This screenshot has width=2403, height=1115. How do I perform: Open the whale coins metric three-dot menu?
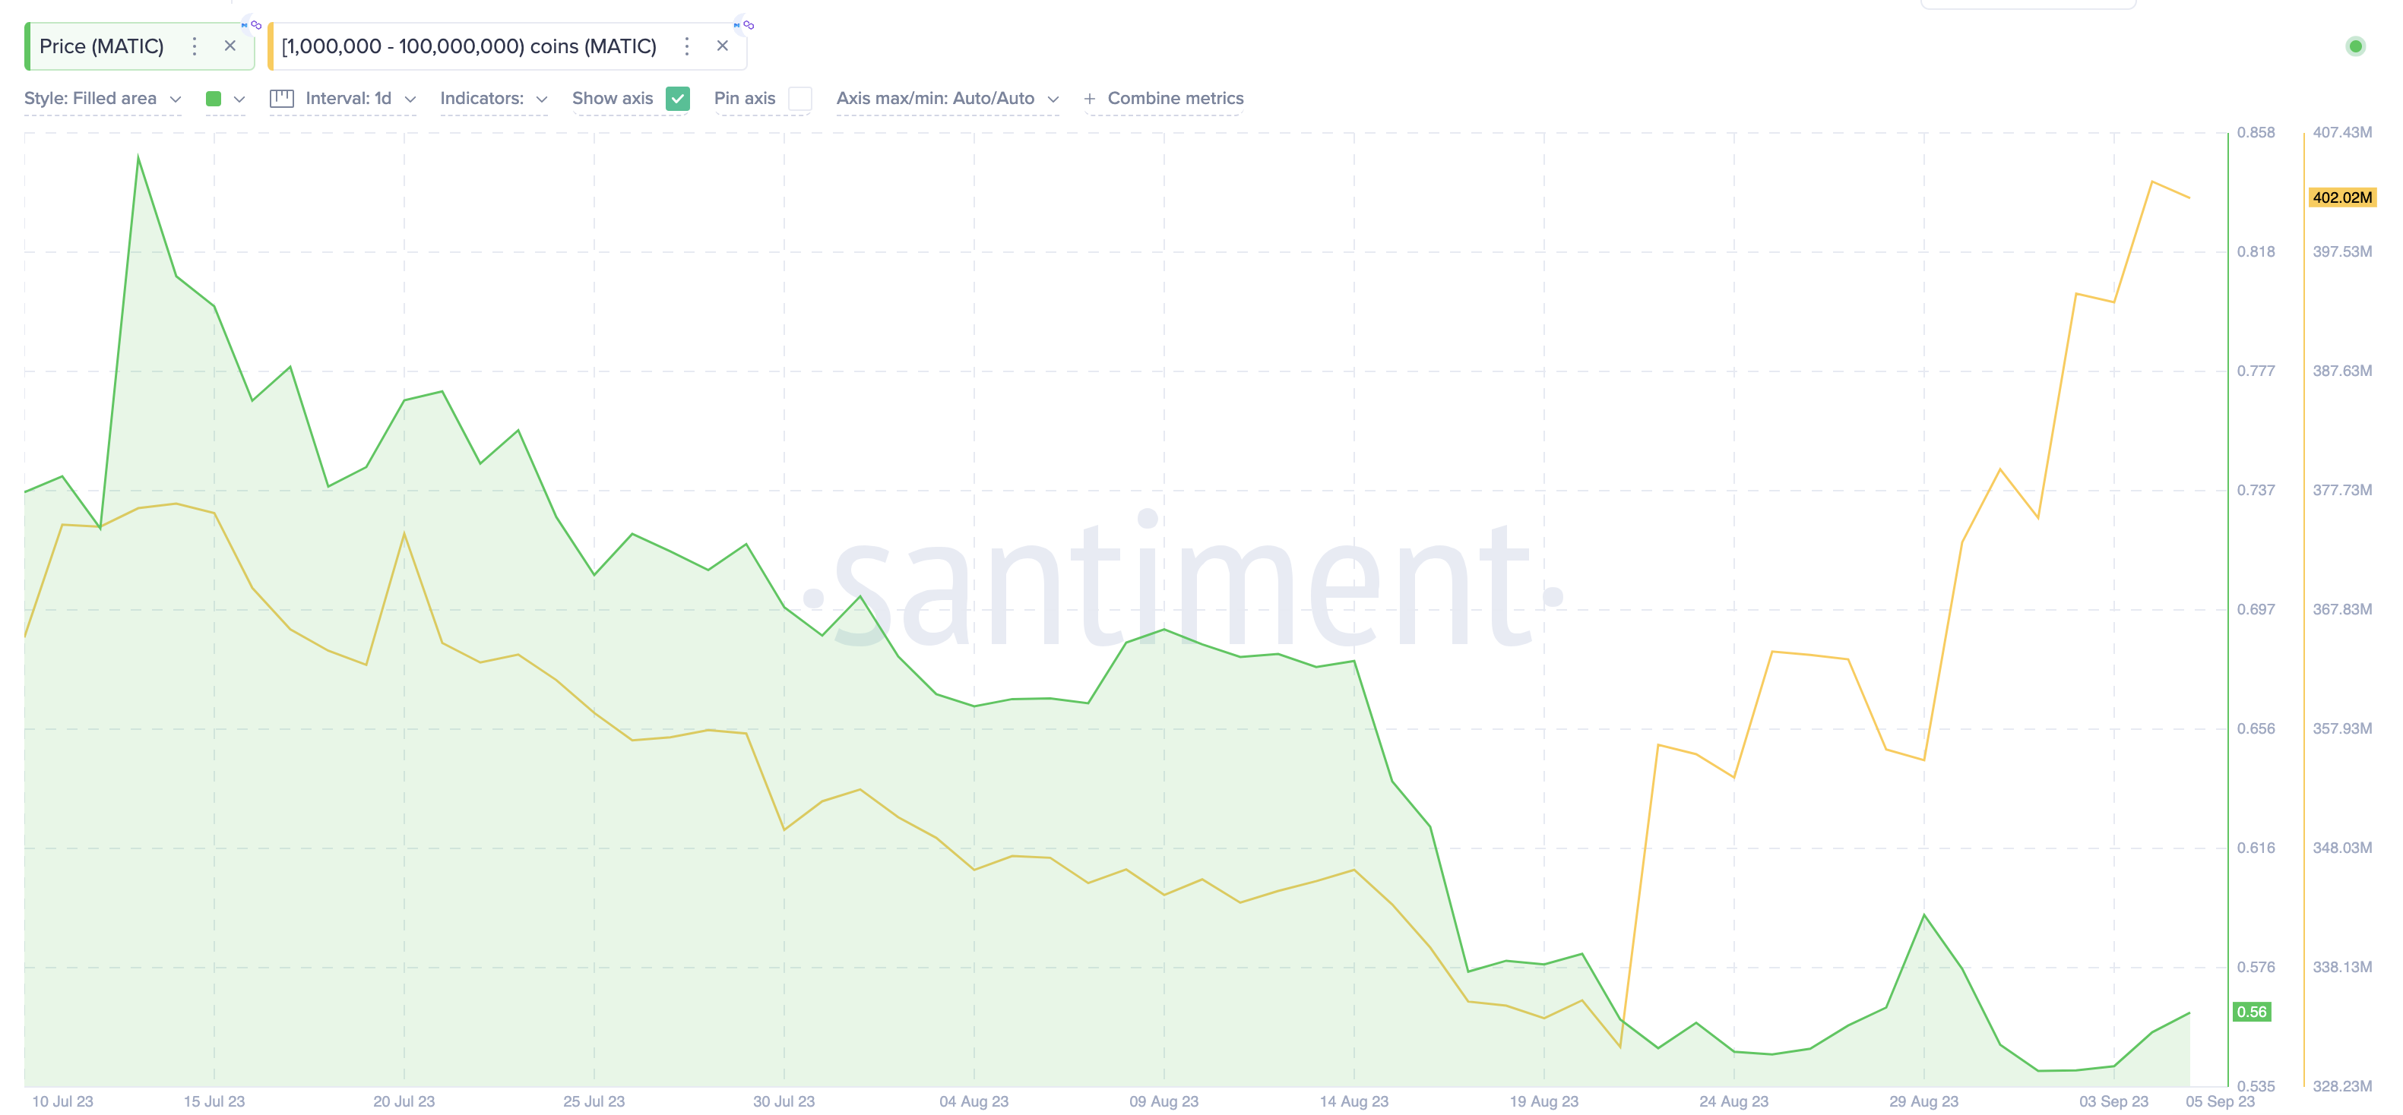tap(686, 46)
